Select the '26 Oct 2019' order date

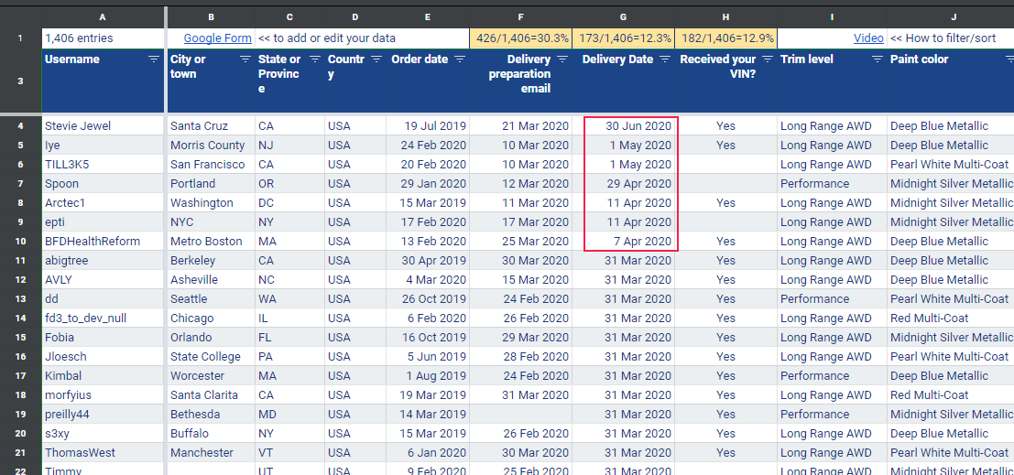click(428, 298)
